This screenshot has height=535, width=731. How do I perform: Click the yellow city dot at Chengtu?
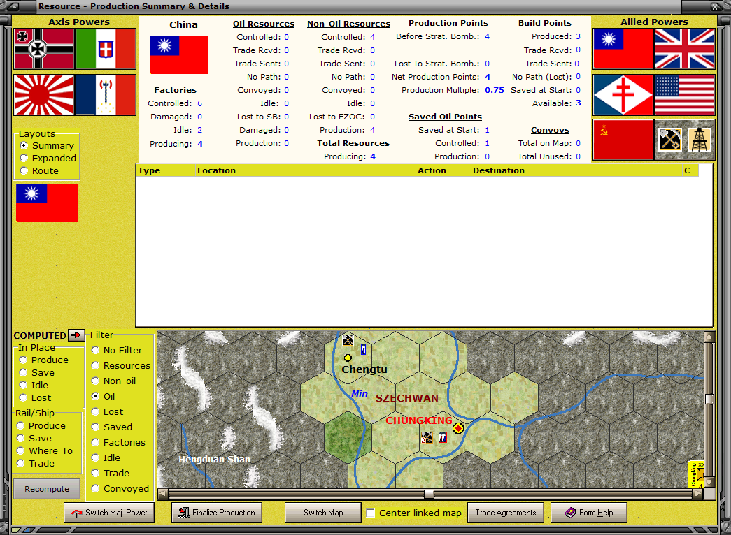[x=348, y=358]
